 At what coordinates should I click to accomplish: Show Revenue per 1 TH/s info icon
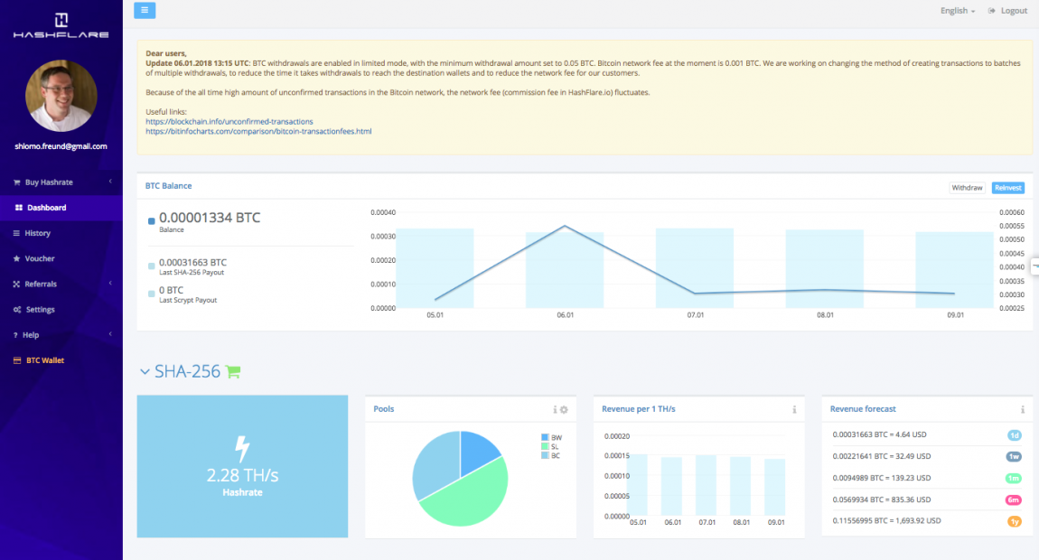[x=794, y=409]
